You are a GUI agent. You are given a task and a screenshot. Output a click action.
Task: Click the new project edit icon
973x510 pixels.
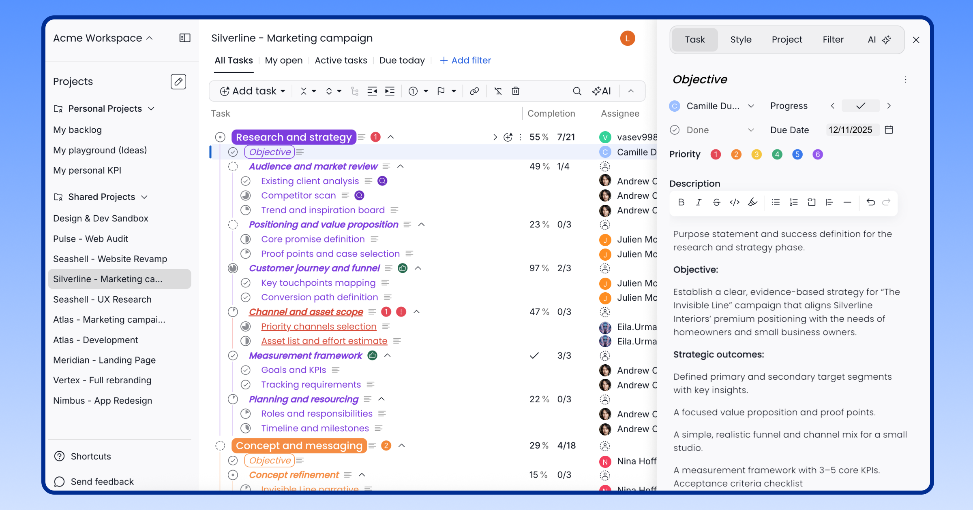178,81
